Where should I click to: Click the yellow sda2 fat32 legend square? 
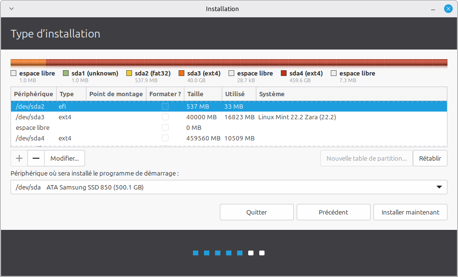click(x=129, y=74)
